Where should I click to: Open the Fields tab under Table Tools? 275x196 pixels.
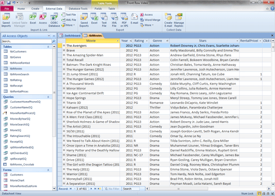[98, 8]
